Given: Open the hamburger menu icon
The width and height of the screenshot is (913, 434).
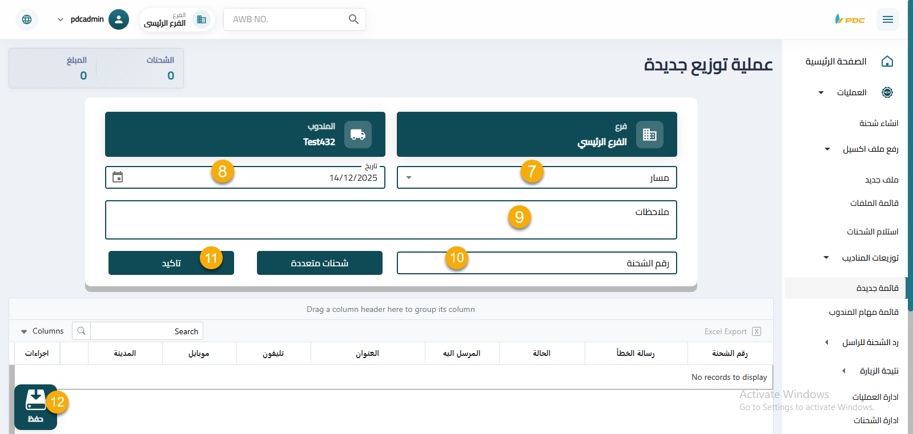Looking at the screenshot, I should tap(887, 19).
